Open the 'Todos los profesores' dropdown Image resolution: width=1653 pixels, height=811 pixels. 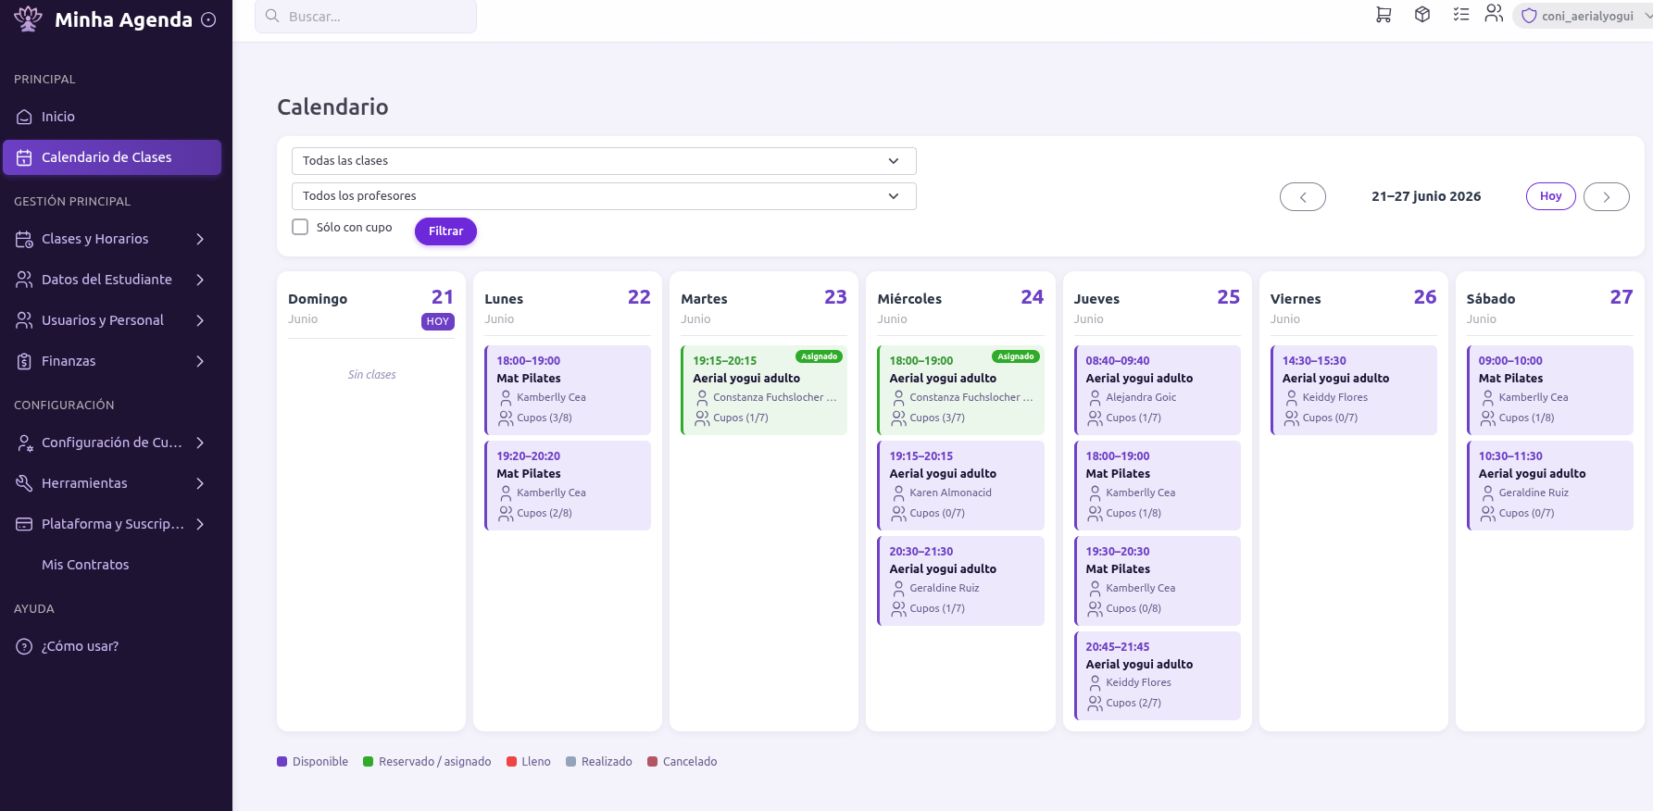(x=604, y=196)
